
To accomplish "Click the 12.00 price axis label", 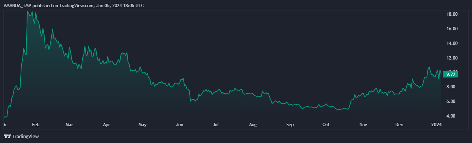I will click(x=453, y=58).
